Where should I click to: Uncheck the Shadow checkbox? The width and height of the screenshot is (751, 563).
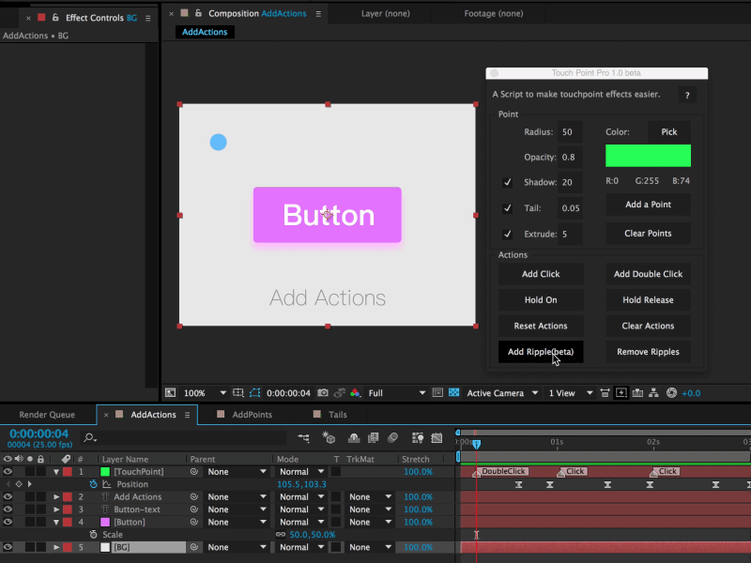pos(507,182)
